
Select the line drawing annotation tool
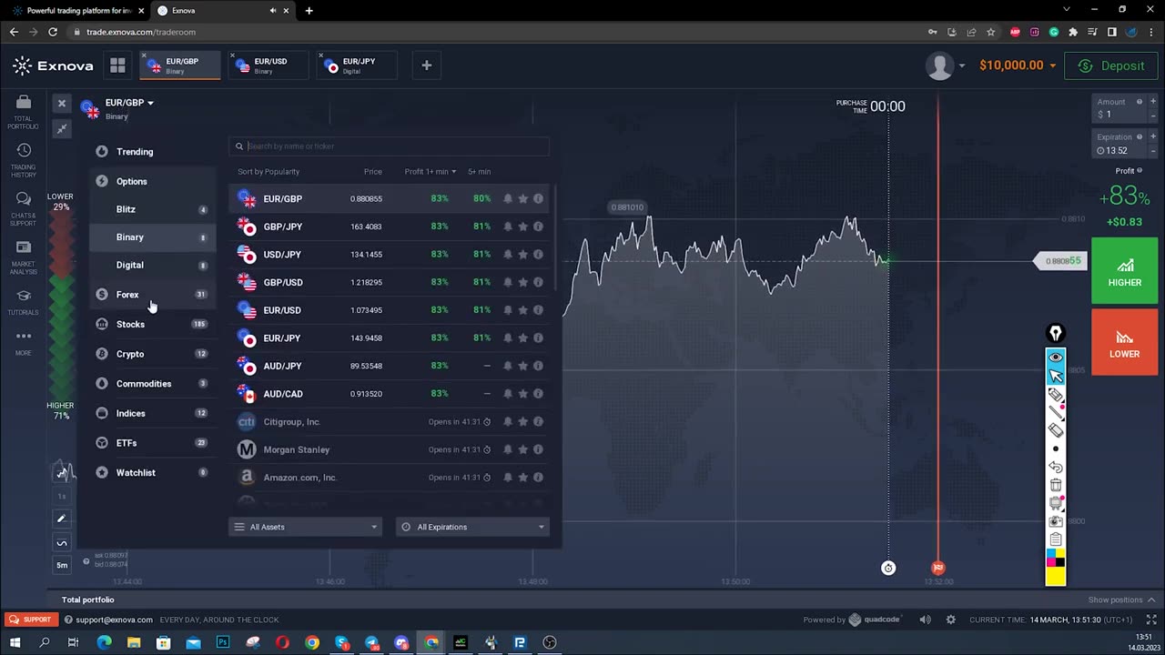(1056, 413)
